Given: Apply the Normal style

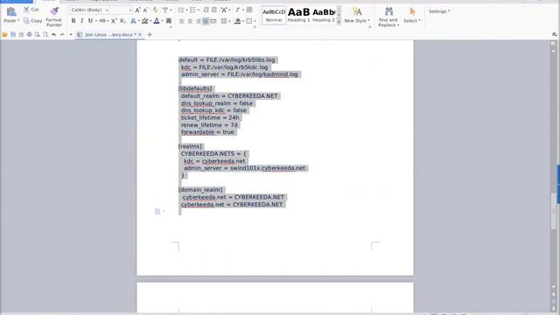Looking at the screenshot, I should pyautogui.click(x=274, y=15).
